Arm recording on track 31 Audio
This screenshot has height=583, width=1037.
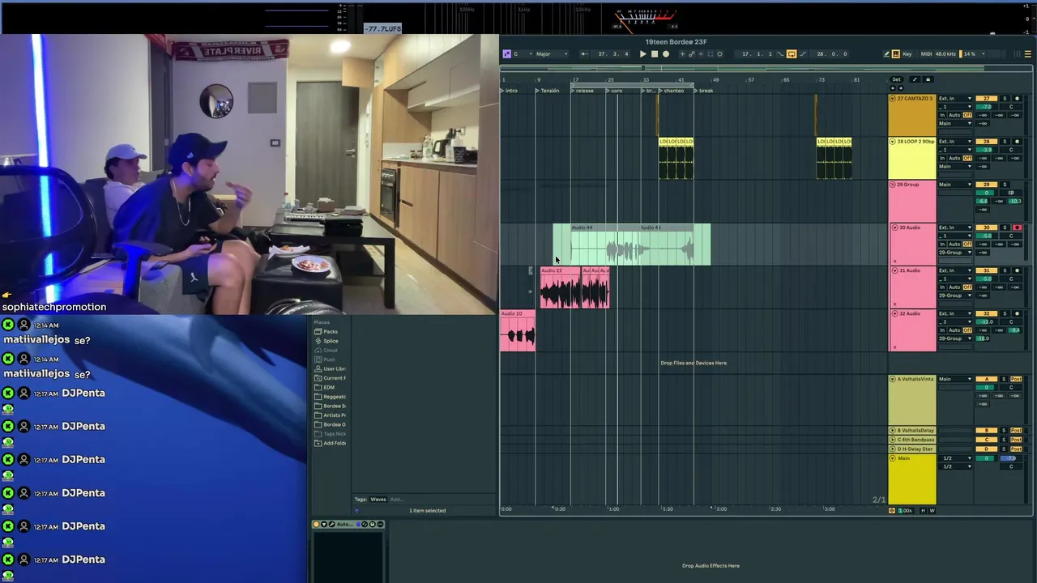point(1018,270)
